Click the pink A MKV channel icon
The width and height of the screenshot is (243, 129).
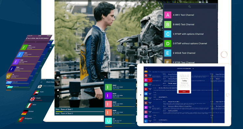pos(168,15)
